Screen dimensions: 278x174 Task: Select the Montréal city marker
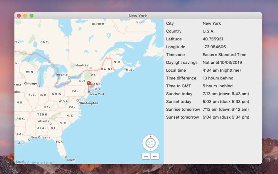coord(91,68)
